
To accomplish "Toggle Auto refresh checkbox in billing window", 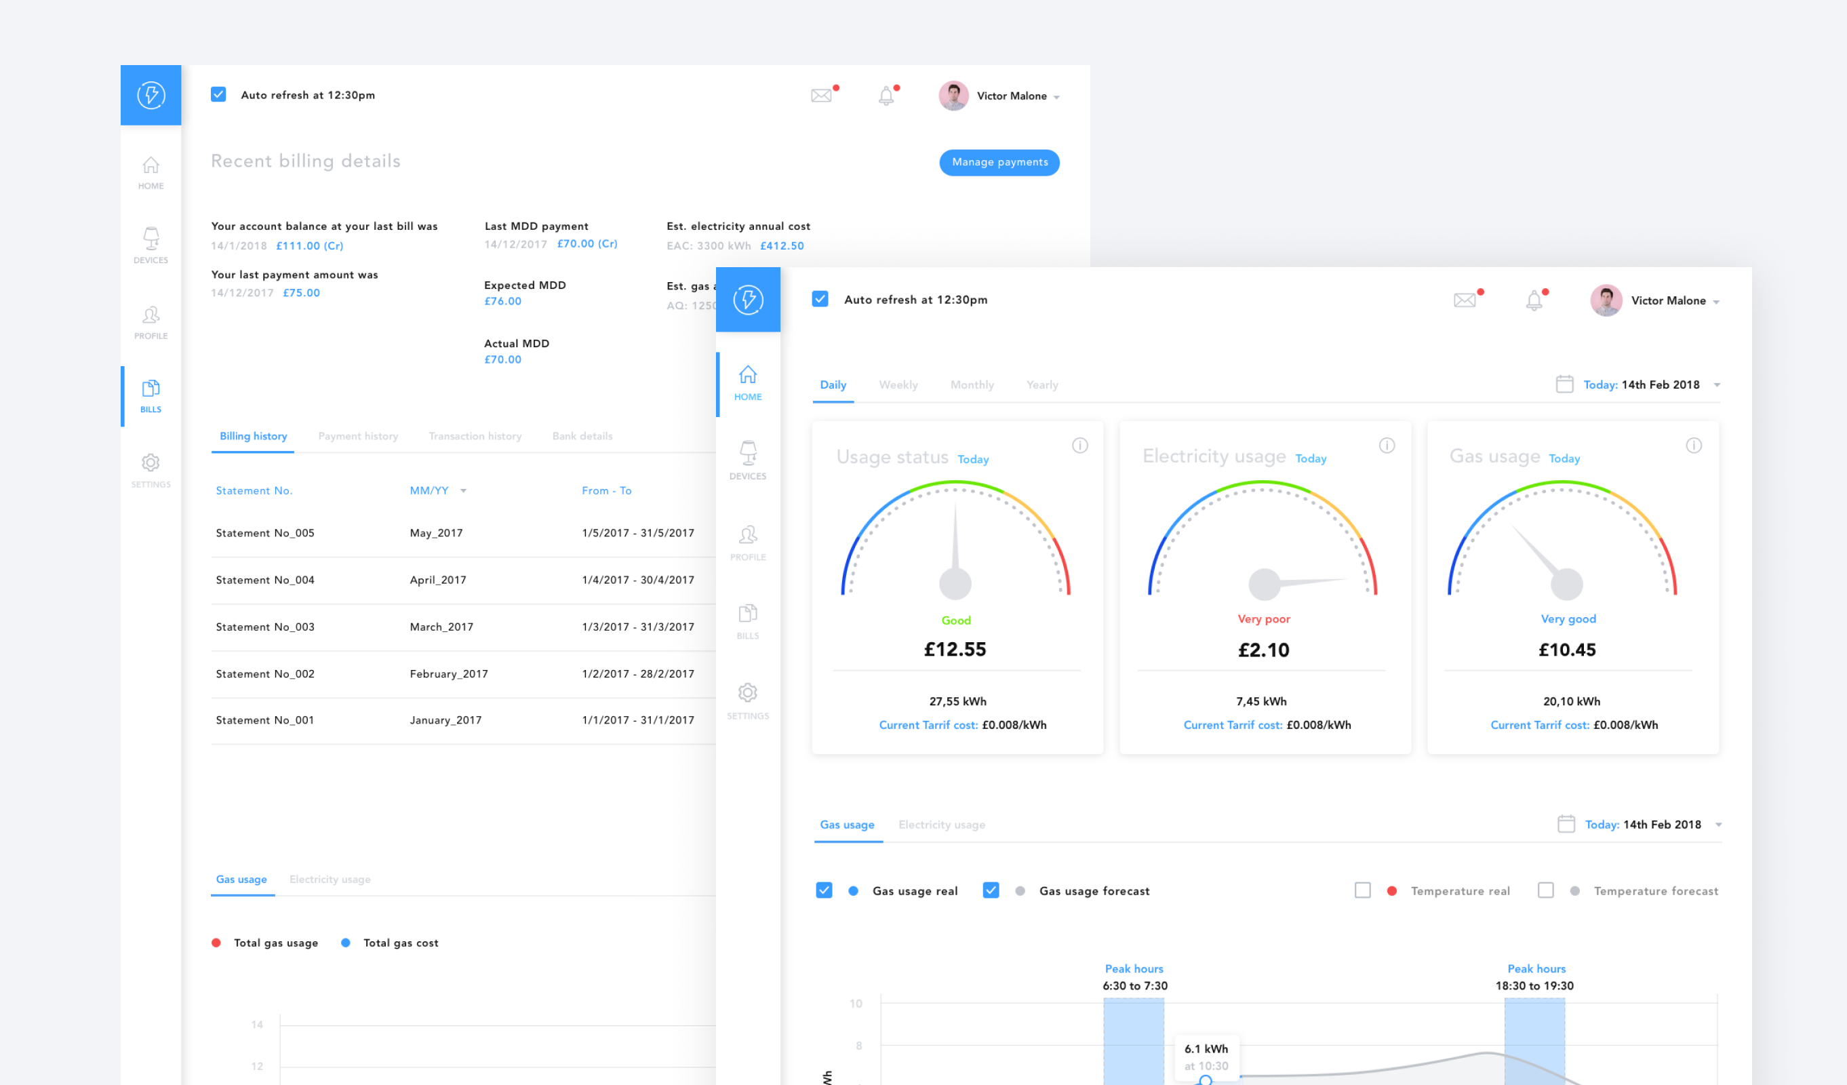I will pos(218,94).
